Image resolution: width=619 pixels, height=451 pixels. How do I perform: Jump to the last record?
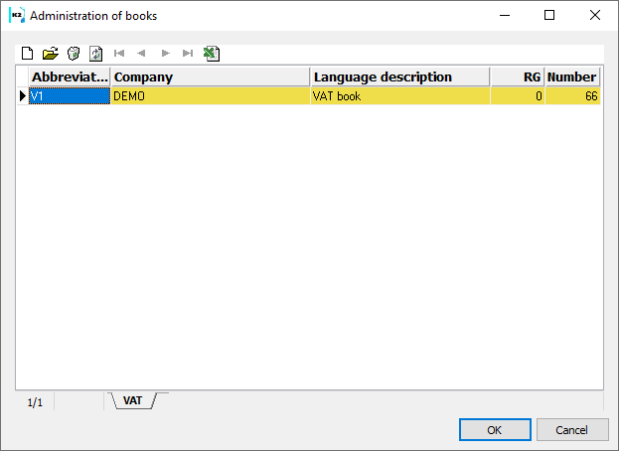click(188, 54)
